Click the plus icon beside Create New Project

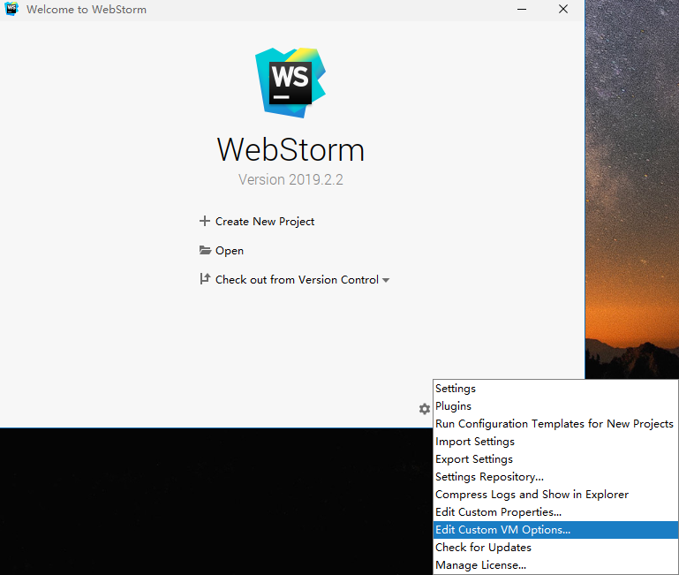[x=204, y=221]
